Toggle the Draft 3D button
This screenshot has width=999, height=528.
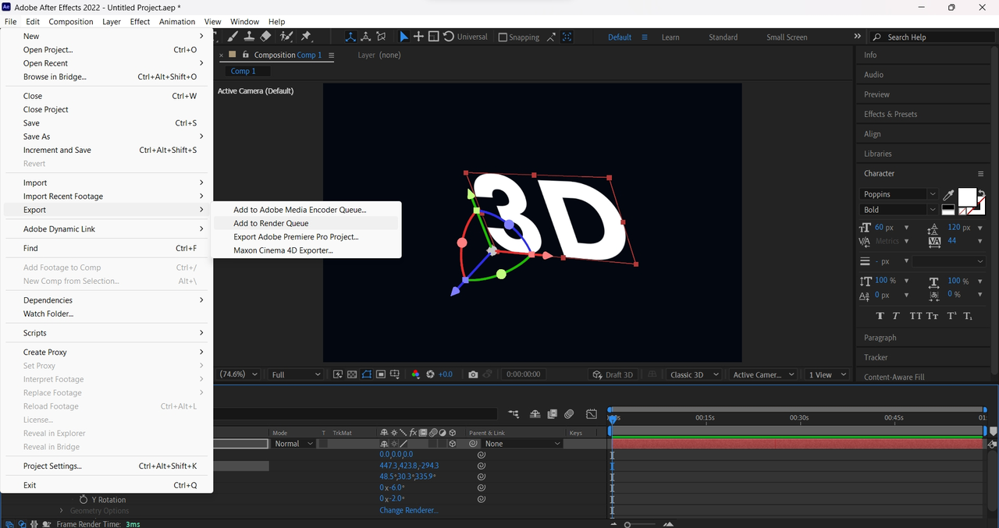click(613, 374)
